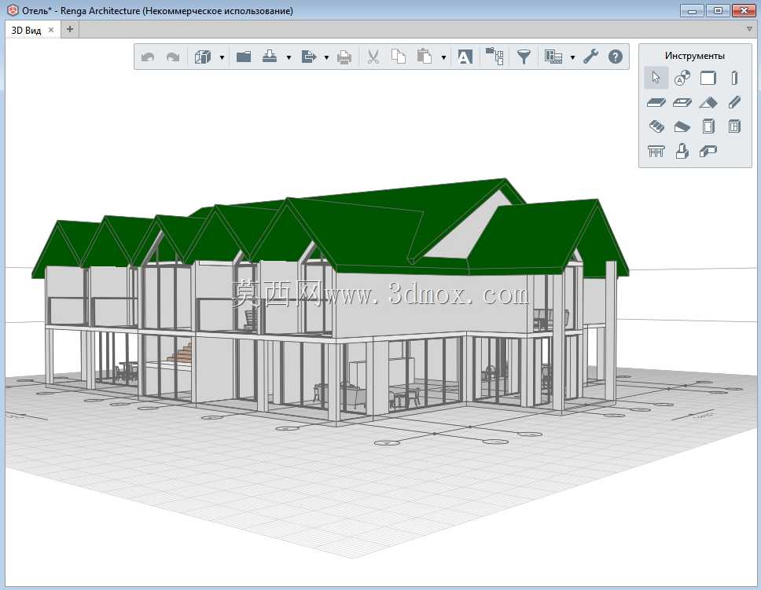Select the Window tool in Инструменты
The width and height of the screenshot is (761, 590).
pos(735,126)
